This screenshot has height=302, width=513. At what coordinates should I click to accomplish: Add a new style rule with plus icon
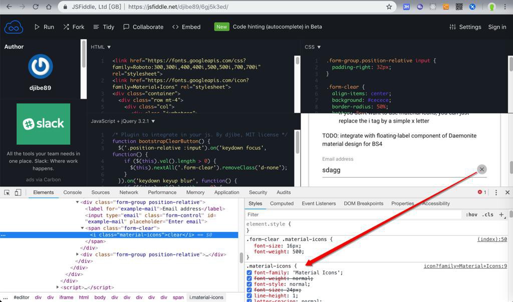coord(501,214)
